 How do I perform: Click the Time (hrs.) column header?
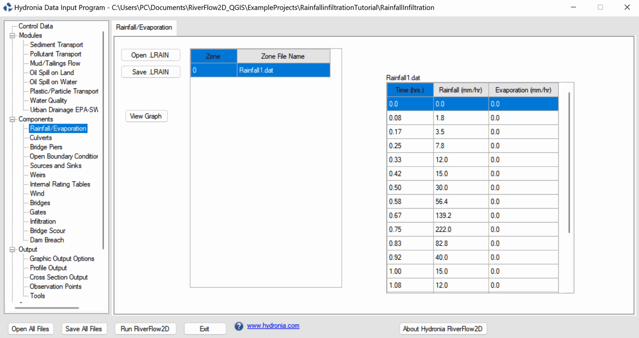(x=410, y=90)
